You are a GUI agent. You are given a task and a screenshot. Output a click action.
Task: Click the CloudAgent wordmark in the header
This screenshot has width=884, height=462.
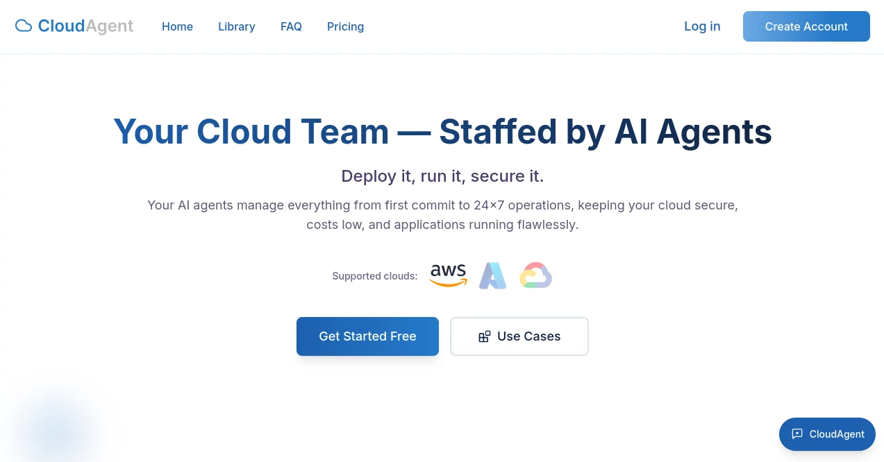(86, 26)
